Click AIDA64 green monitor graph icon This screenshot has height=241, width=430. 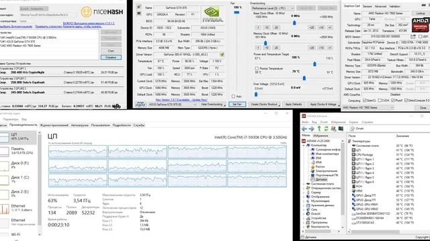[341, 129]
